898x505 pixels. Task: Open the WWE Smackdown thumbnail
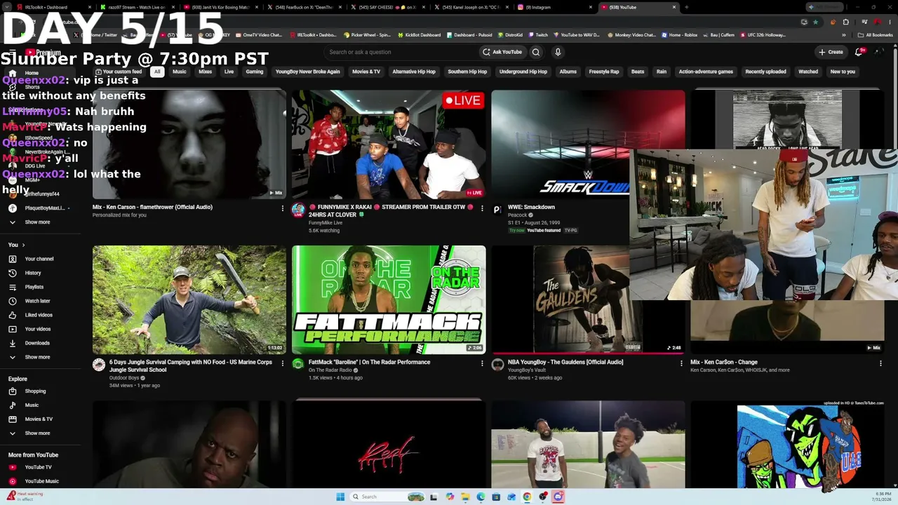pyautogui.click(x=588, y=144)
